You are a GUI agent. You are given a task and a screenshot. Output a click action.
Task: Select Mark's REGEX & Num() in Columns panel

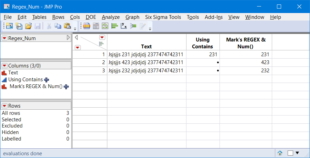pos(36,86)
